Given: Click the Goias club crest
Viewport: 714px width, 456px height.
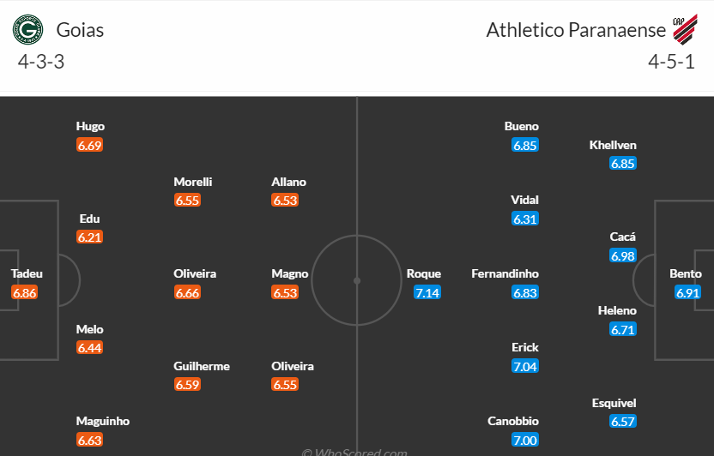Looking at the screenshot, I should click(x=27, y=30).
